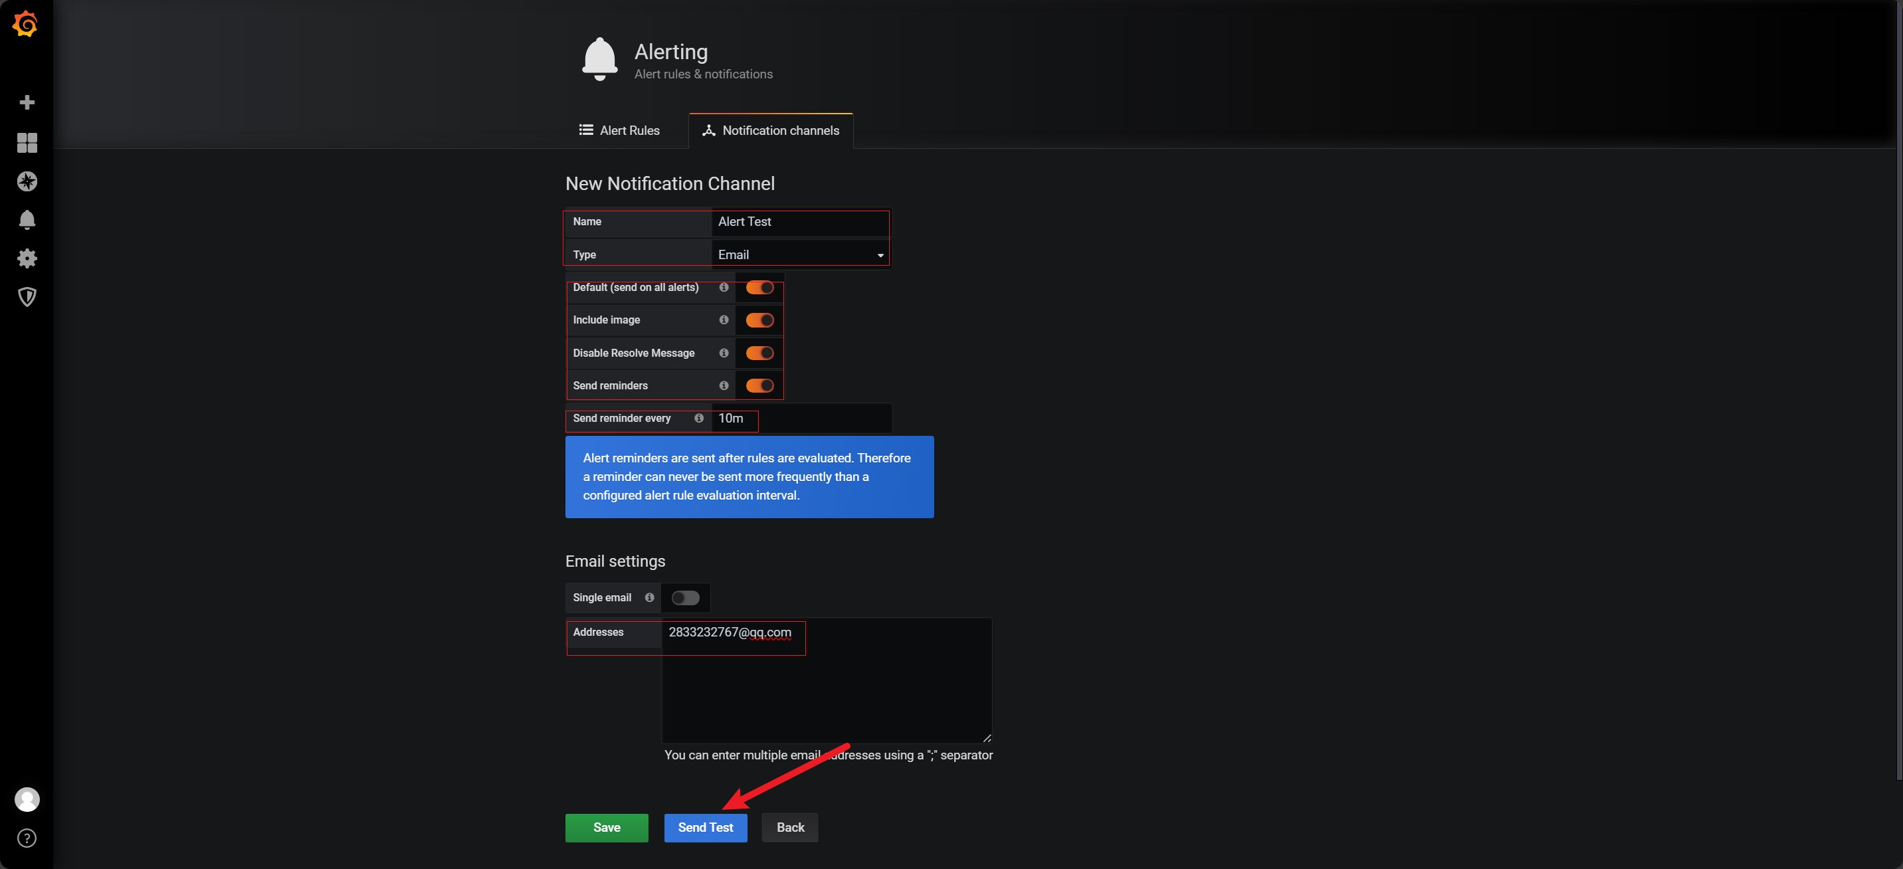Click info icon beside Include image
The height and width of the screenshot is (869, 1903).
pos(723,320)
